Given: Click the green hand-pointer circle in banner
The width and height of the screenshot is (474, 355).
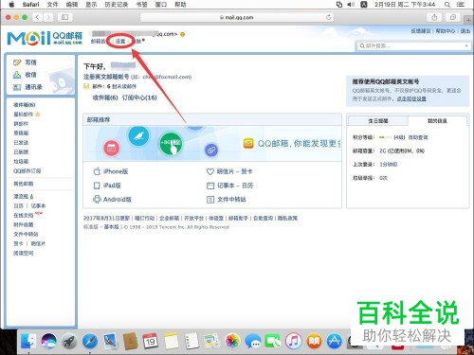Looking at the screenshot, I should [x=171, y=144].
